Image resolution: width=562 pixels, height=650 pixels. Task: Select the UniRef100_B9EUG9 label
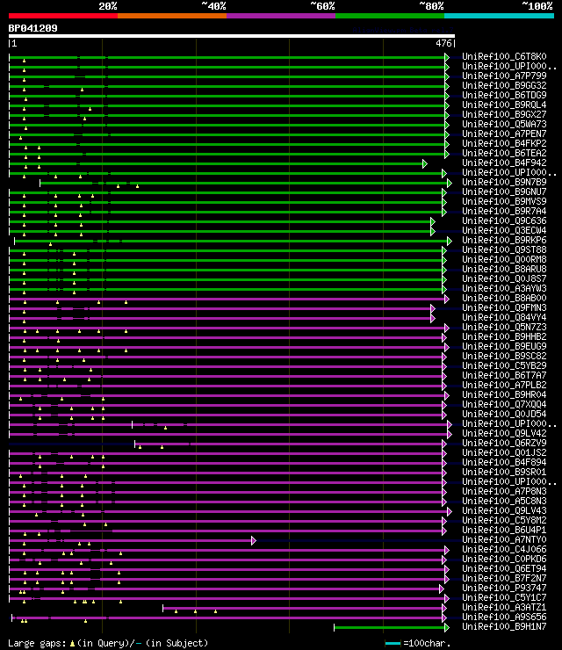pyautogui.click(x=504, y=346)
